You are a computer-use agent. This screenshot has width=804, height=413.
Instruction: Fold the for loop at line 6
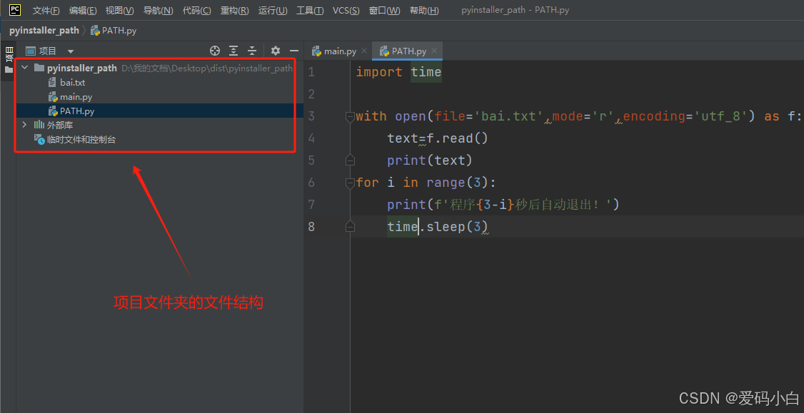[350, 183]
